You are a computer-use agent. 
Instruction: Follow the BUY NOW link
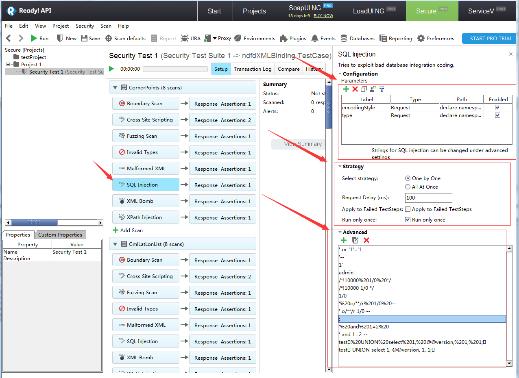(x=323, y=16)
